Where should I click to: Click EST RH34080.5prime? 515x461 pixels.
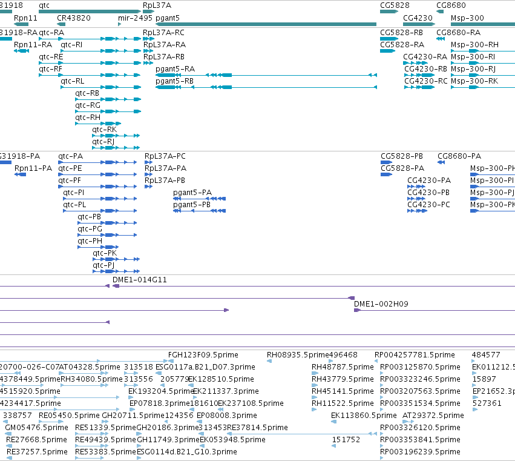point(91,379)
